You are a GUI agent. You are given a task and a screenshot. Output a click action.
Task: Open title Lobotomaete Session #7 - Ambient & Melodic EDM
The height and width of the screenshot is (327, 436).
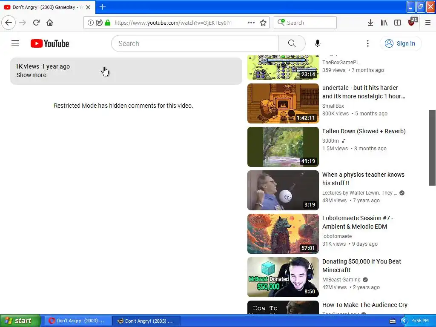358,222
